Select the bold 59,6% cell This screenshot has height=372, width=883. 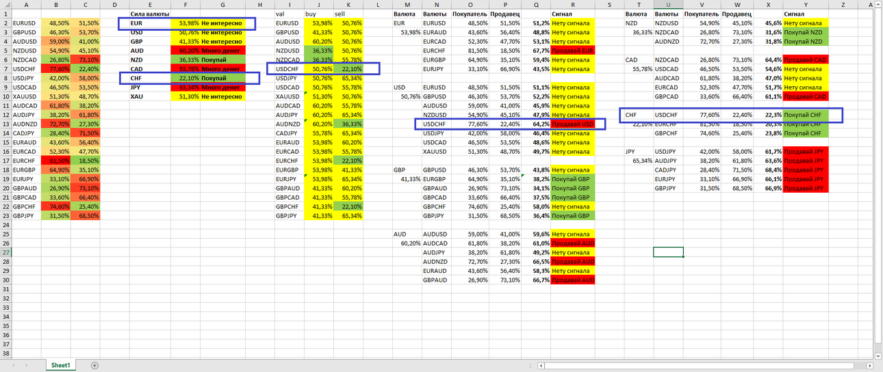536,234
